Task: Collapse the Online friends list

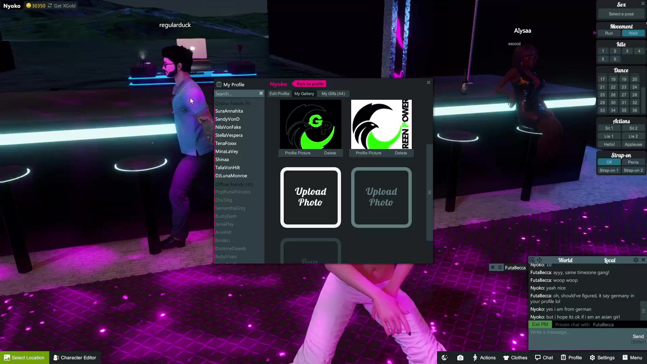Action: (233, 103)
